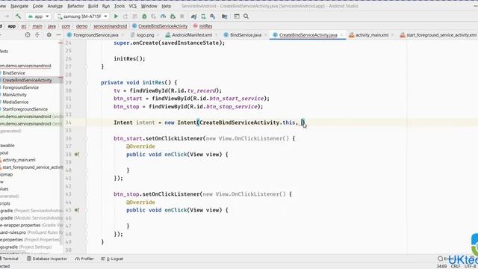Run the app with green play button
478x269 pixels.
[x=116, y=16]
